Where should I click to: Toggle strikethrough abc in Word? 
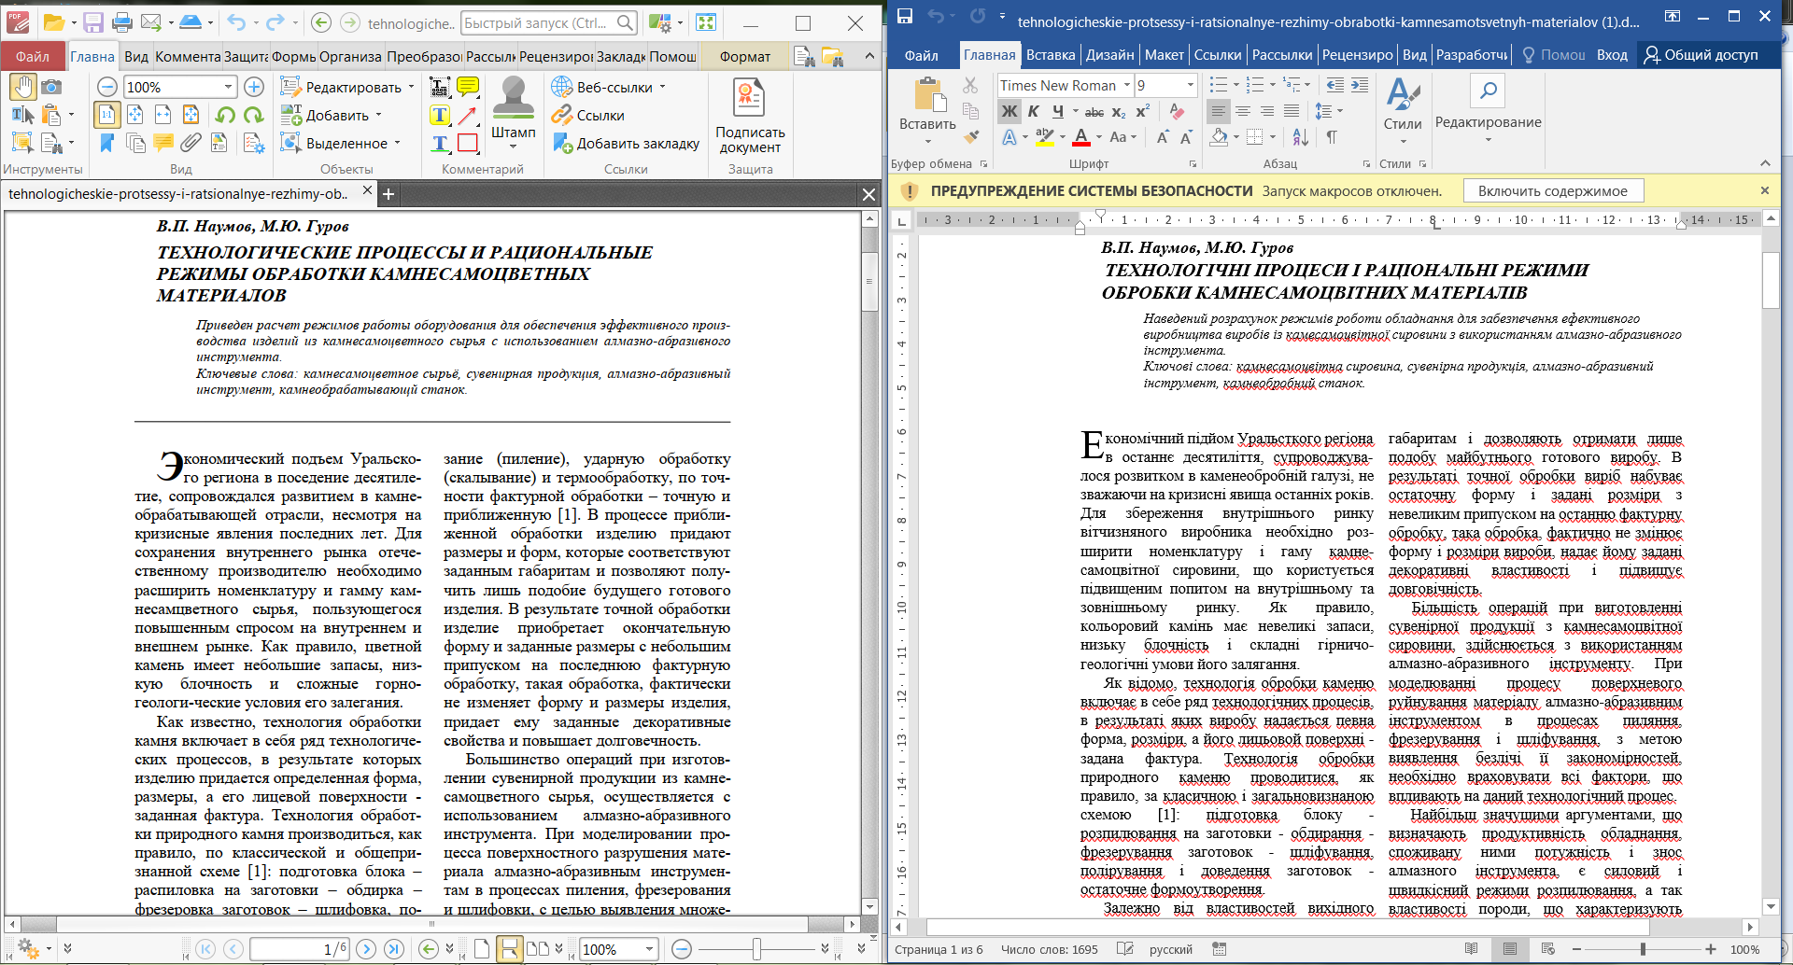(x=1094, y=112)
